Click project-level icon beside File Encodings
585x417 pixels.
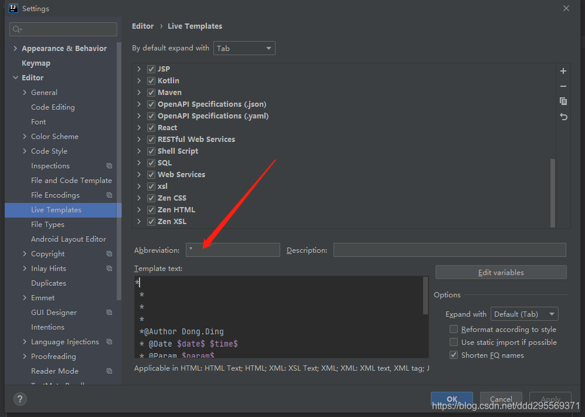coord(109,195)
